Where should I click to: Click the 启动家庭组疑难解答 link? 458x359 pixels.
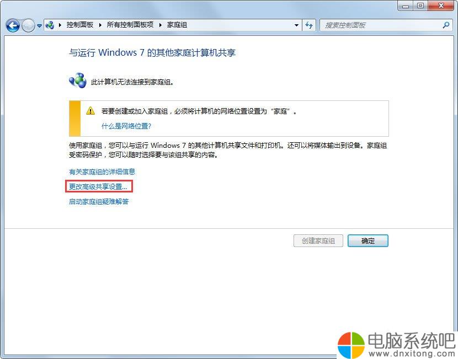(x=99, y=202)
